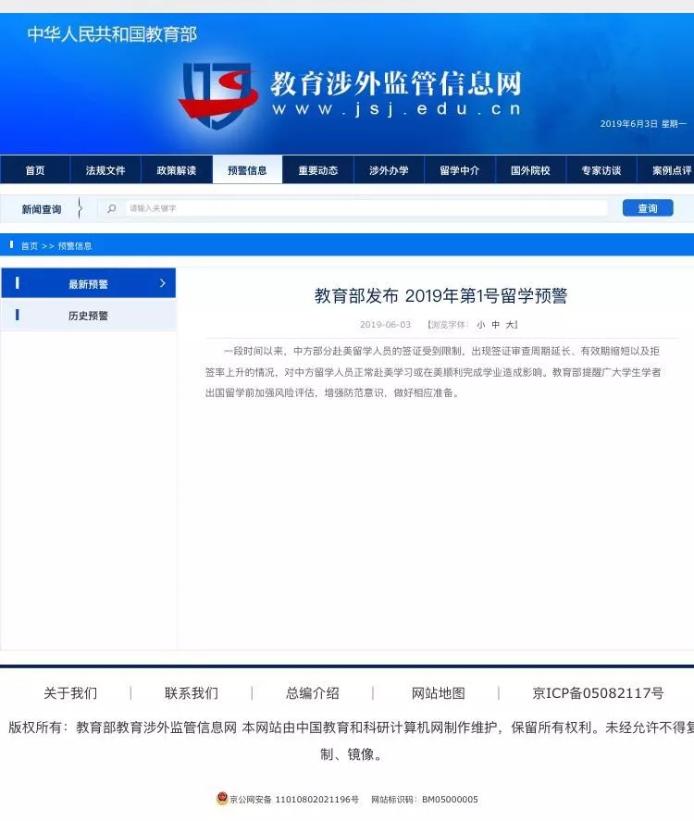Click 首页 link in breadcrumb
The width and height of the screenshot is (694, 821).
[30, 246]
